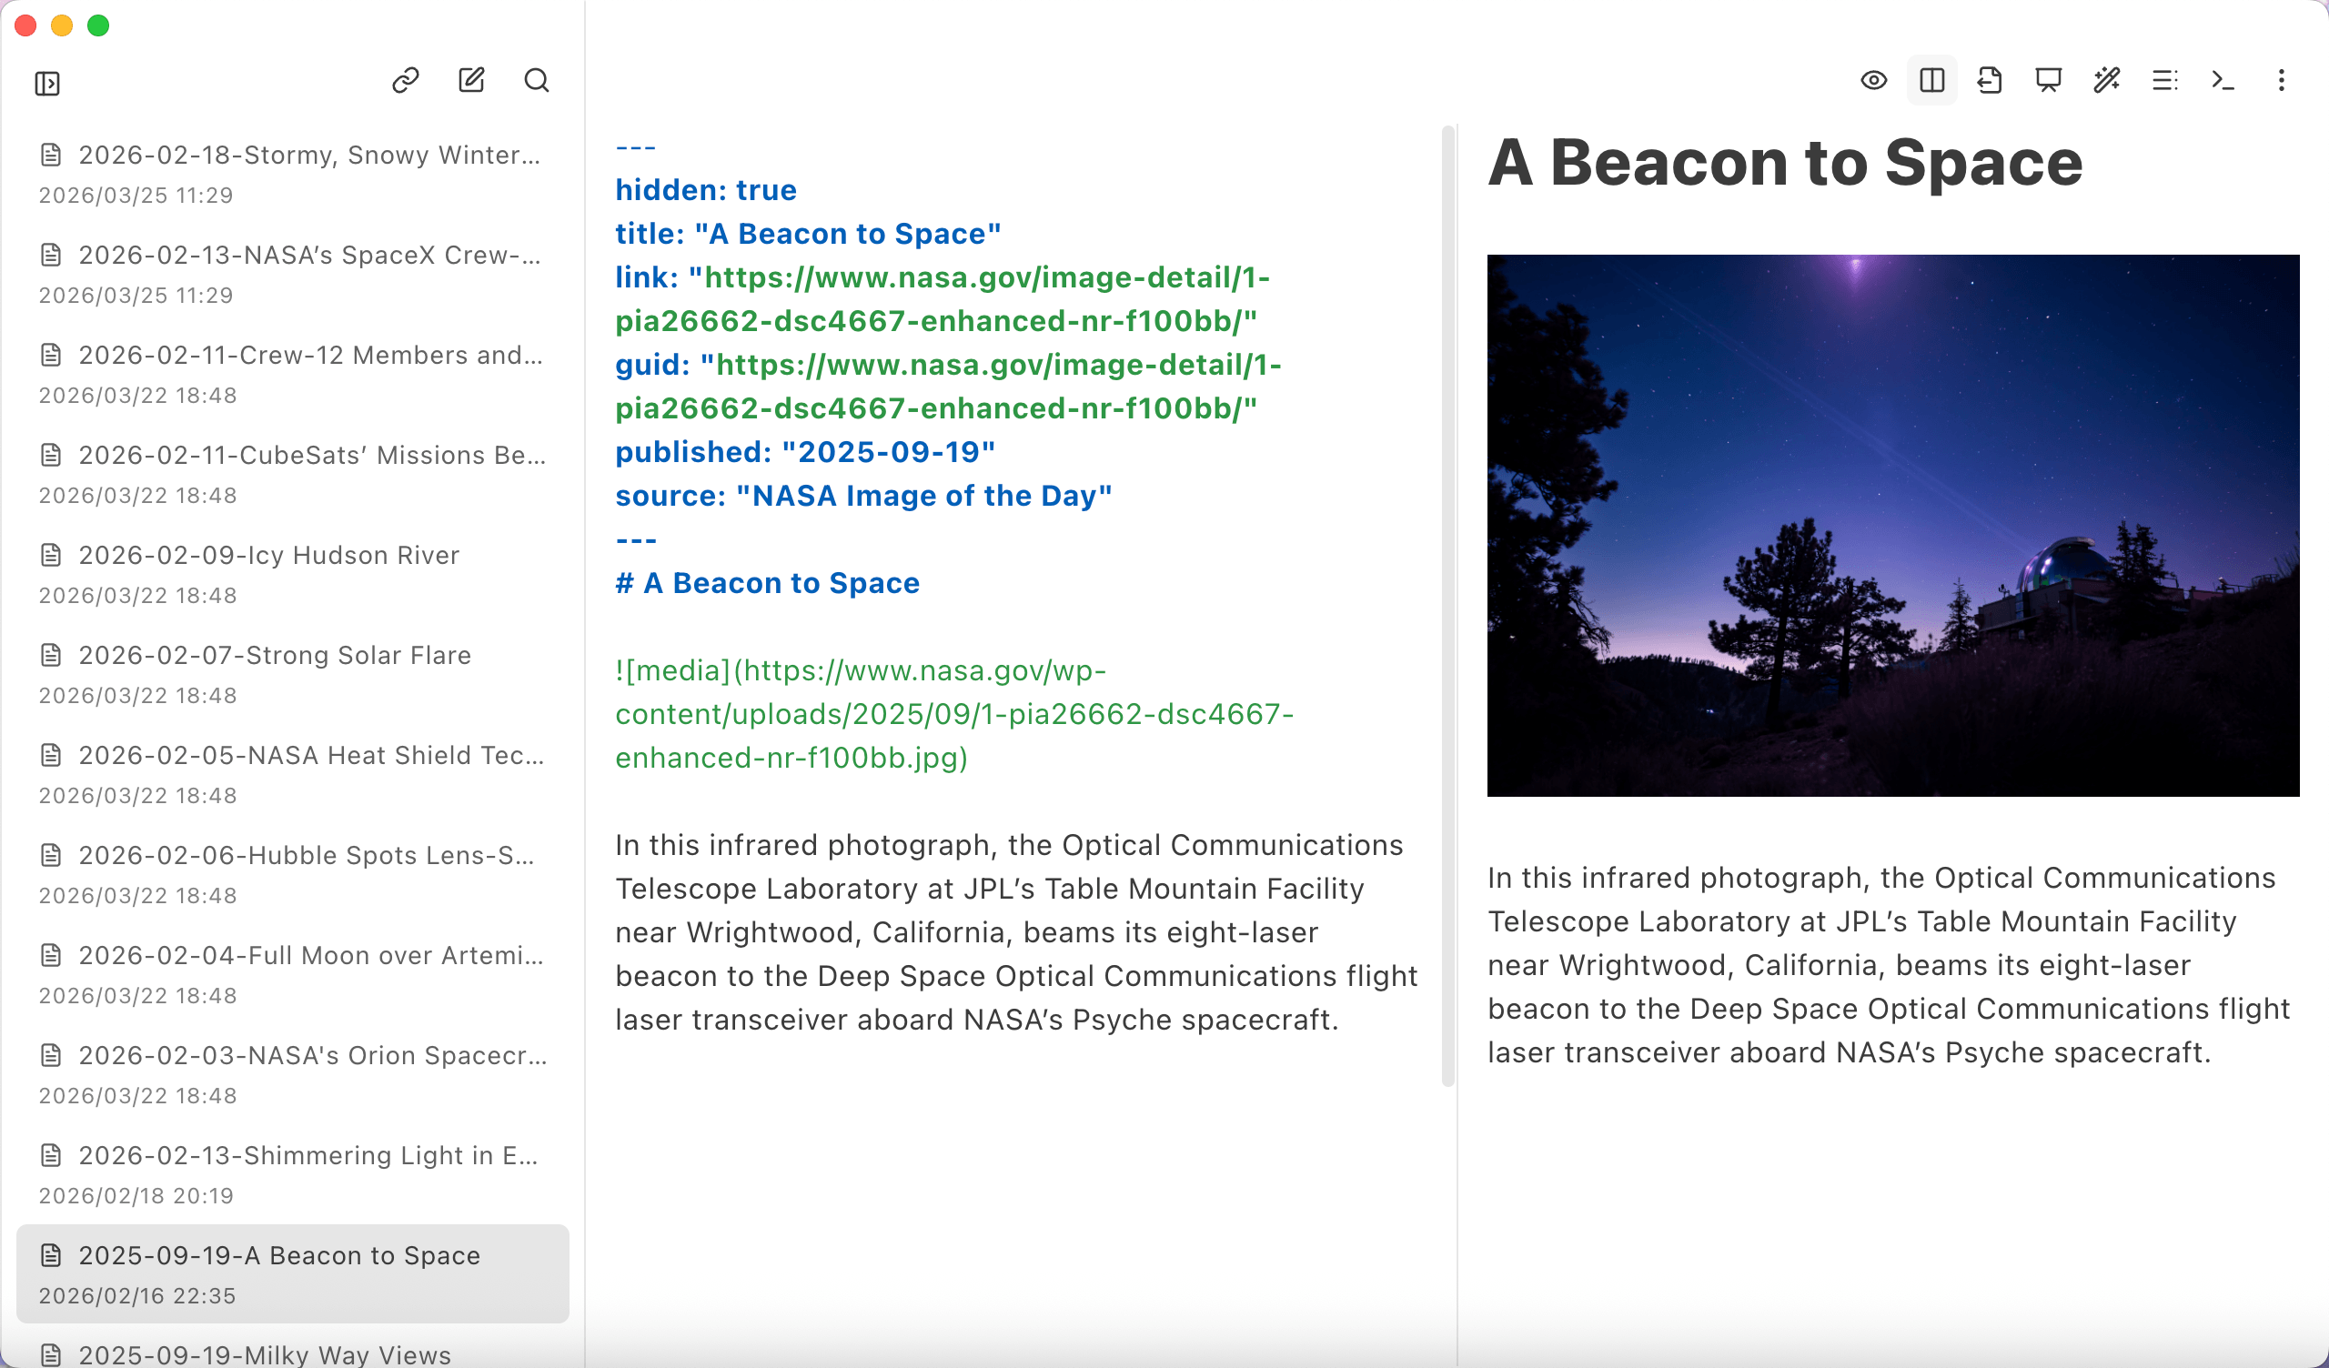
Task: Open the table of contents outline icon
Action: pos(2164,80)
